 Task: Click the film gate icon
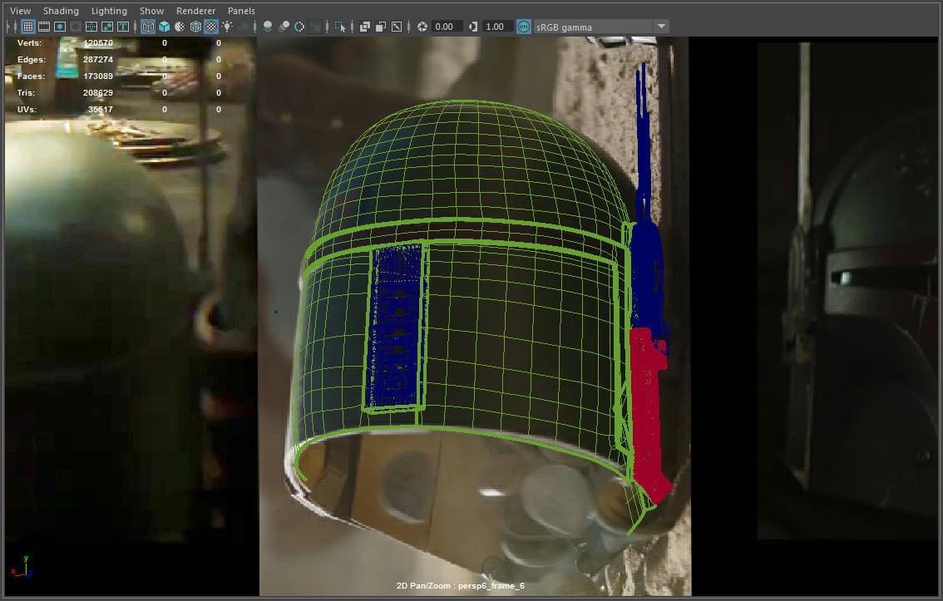point(43,27)
